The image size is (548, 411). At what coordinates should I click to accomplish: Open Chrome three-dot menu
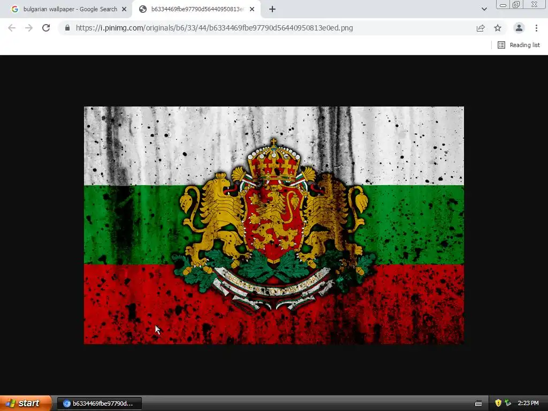(x=536, y=28)
